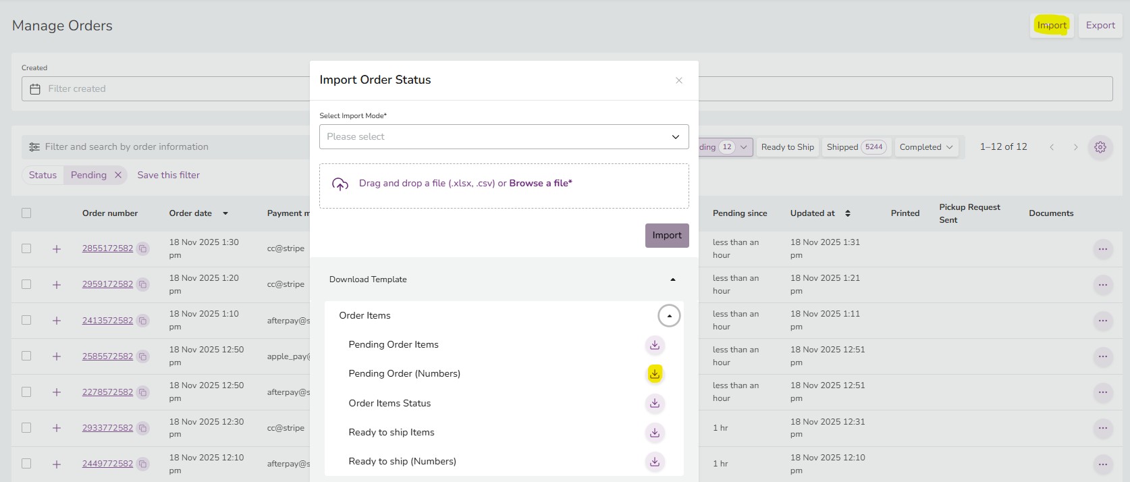Download the Pending Order (Numbers) template
1130x482 pixels.
(x=654, y=374)
